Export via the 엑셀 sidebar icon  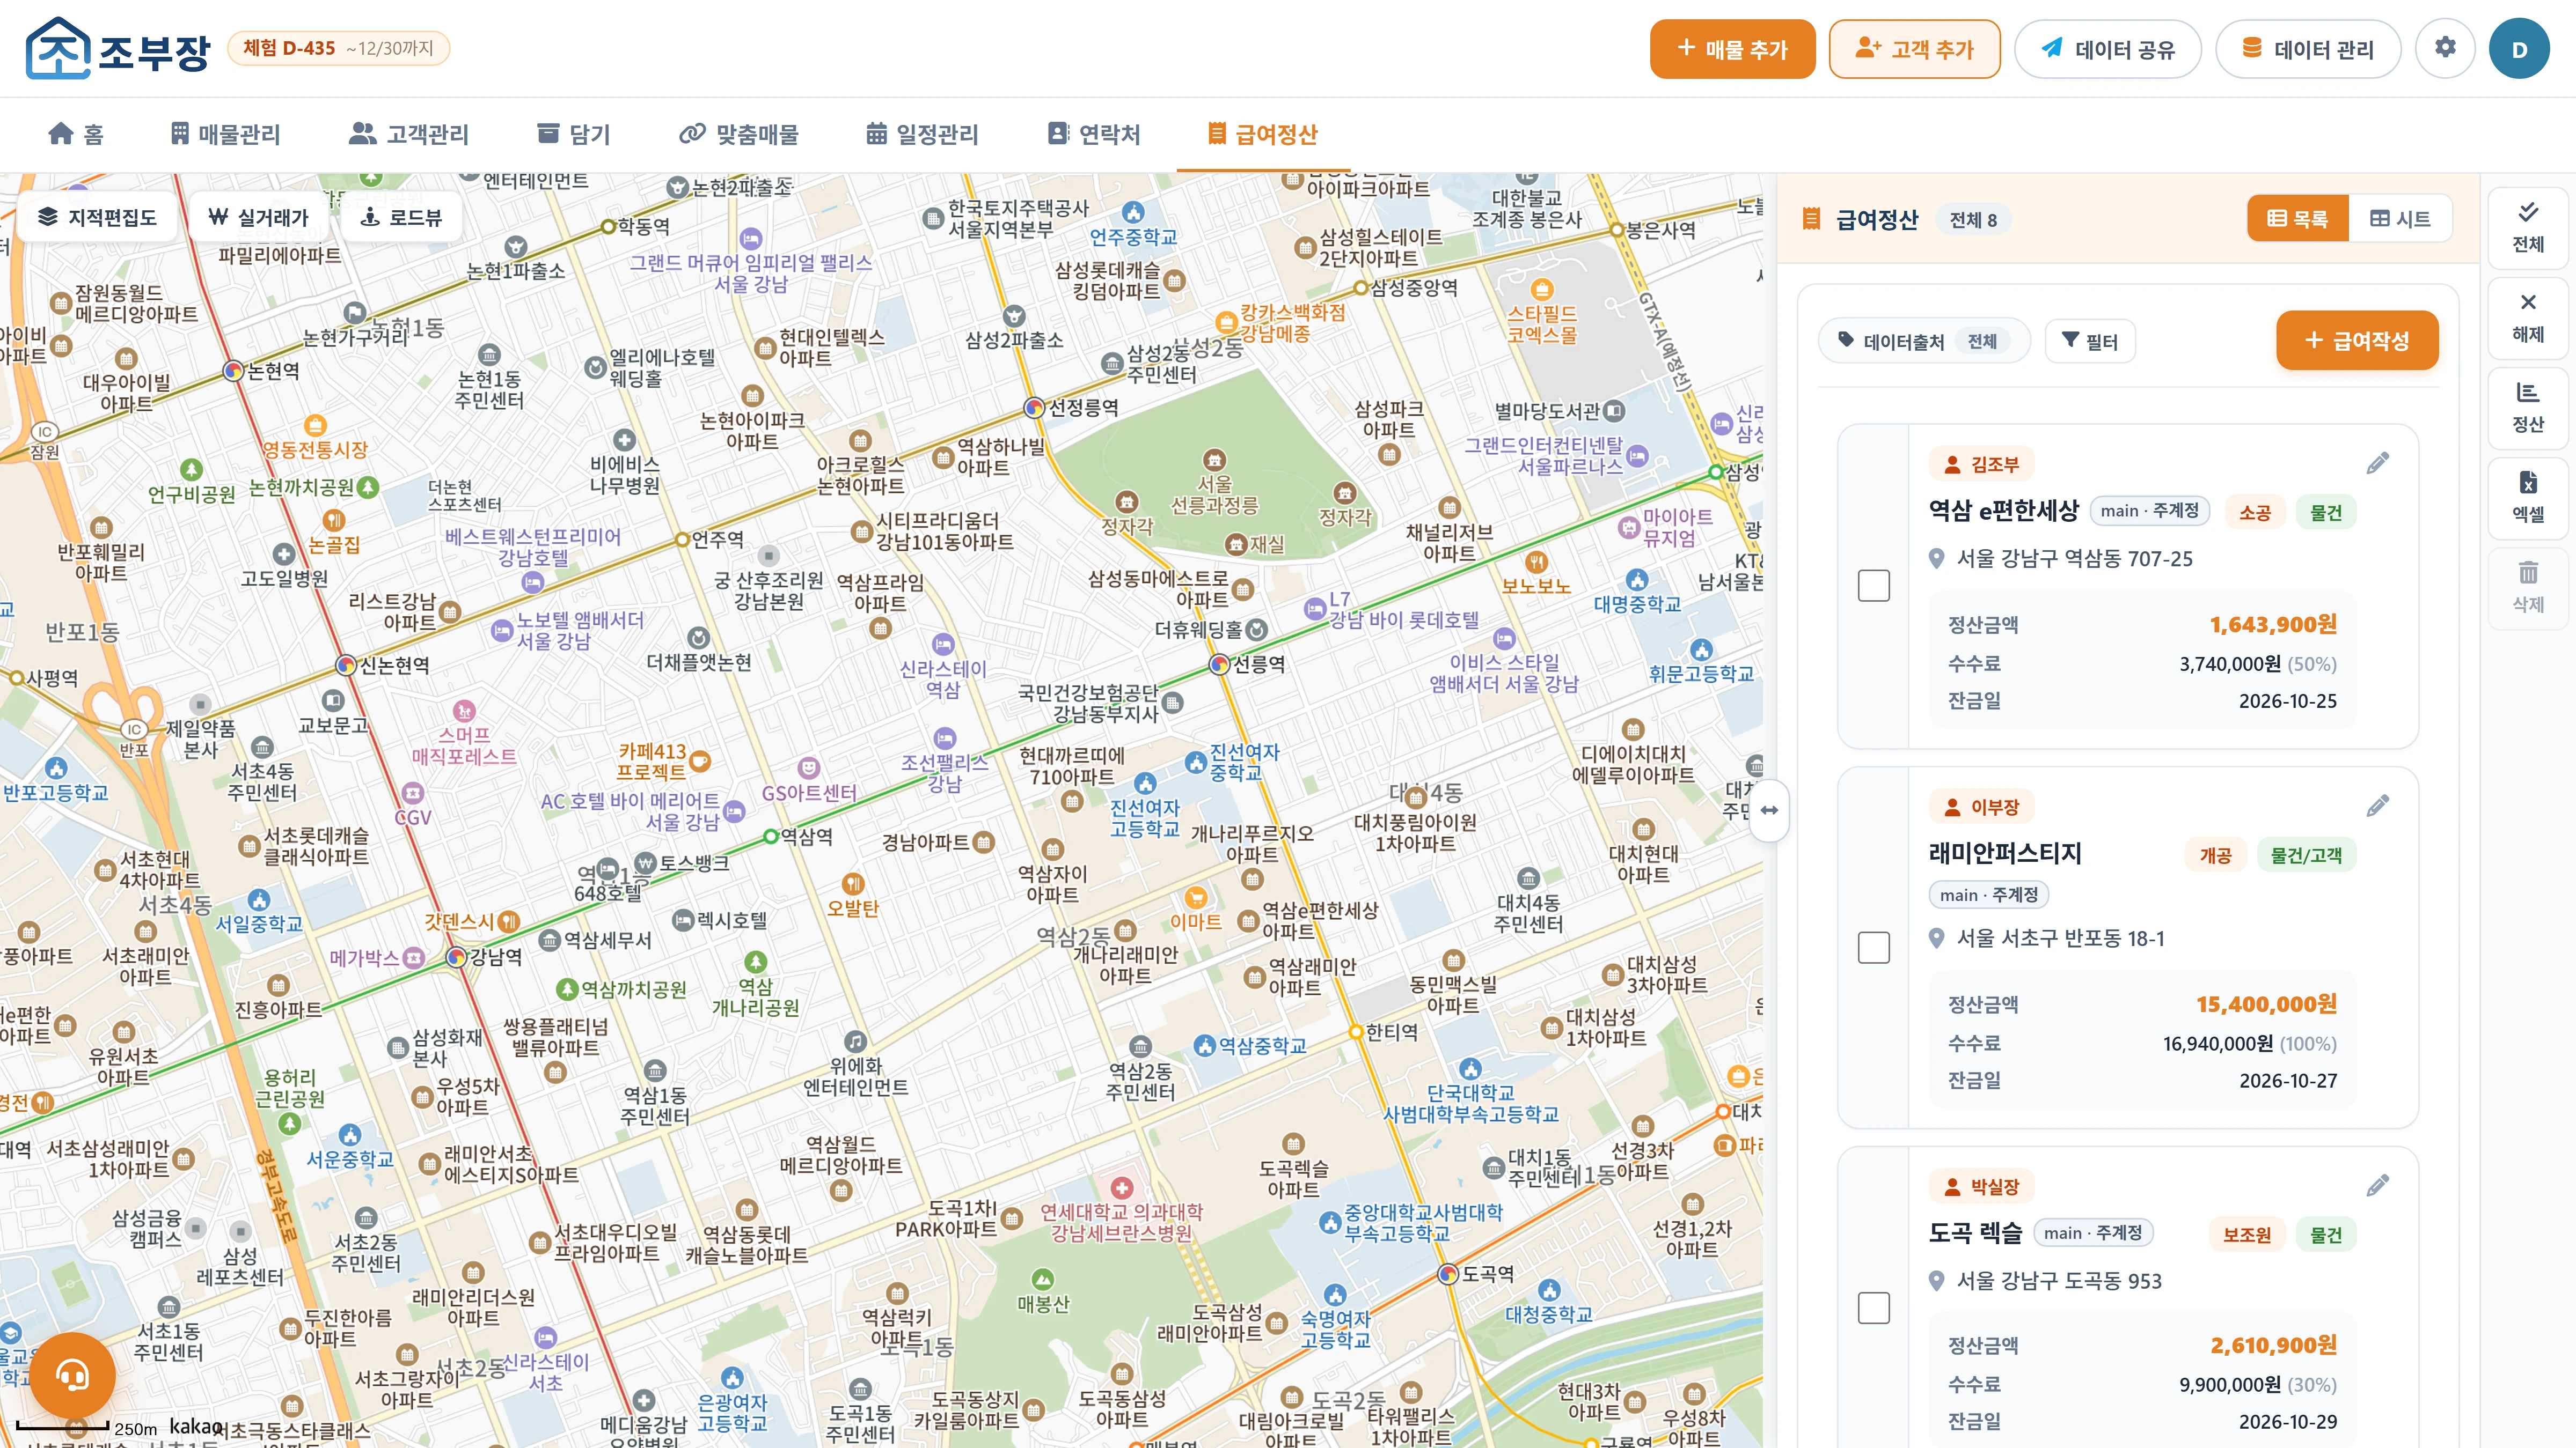tap(2528, 498)
